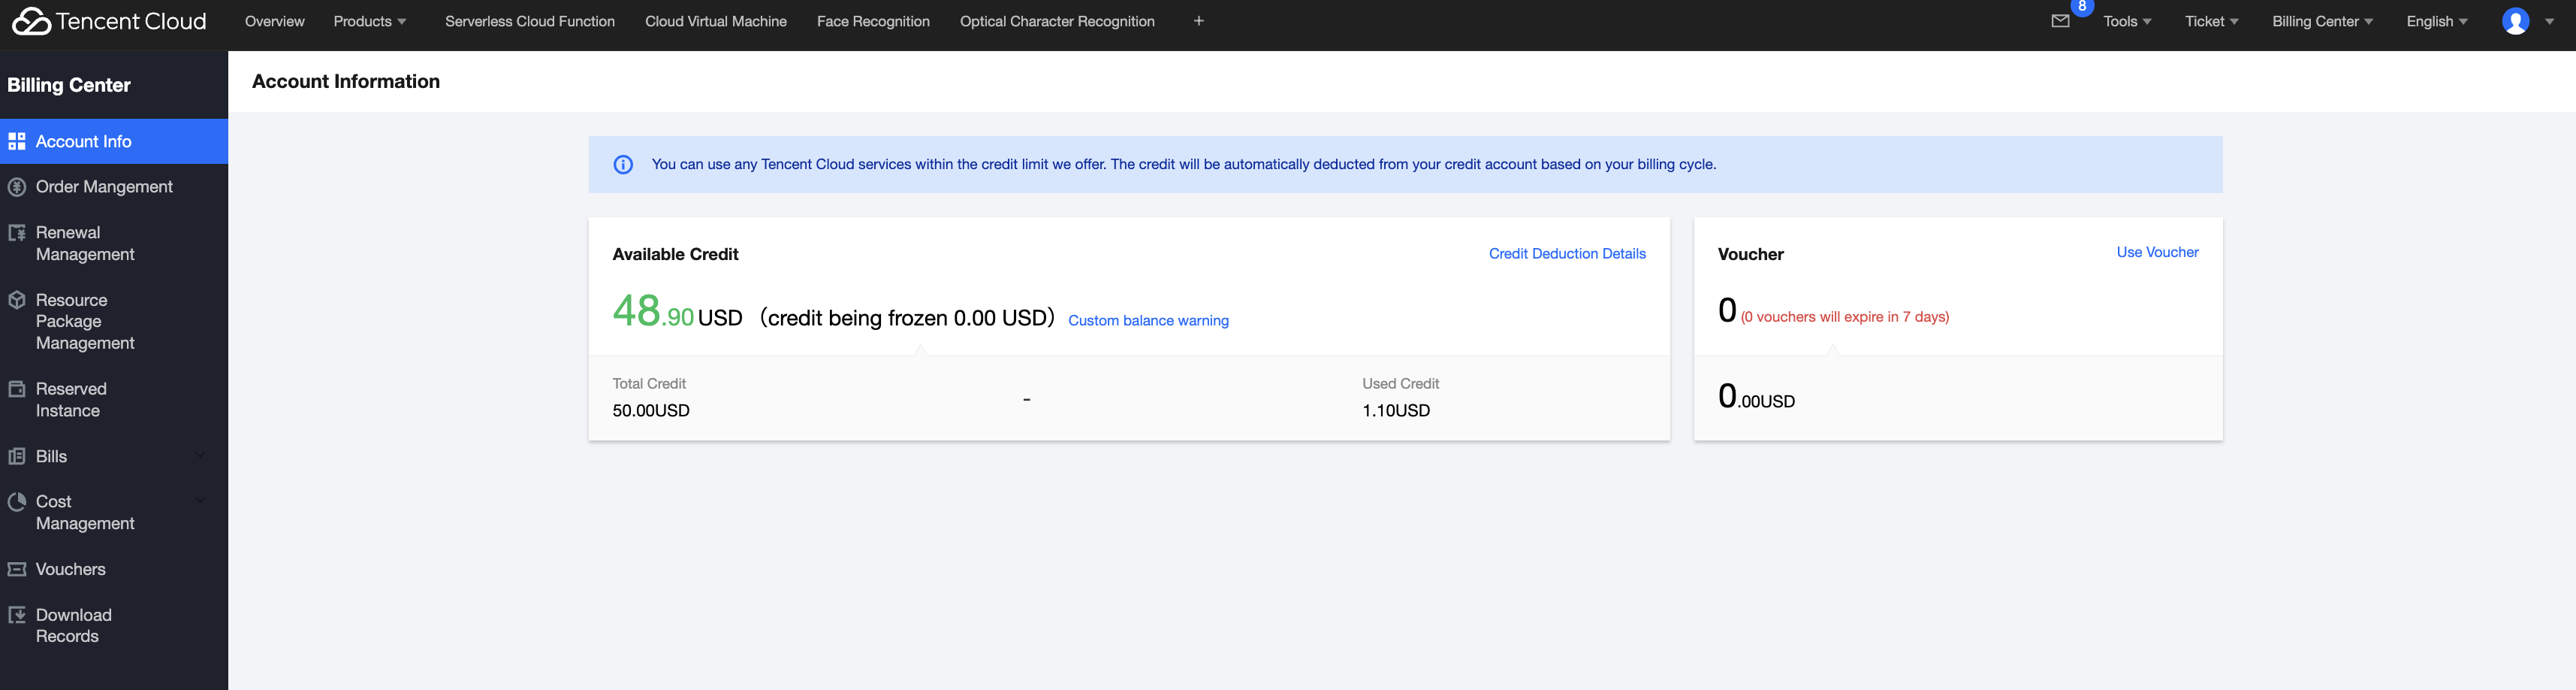This screenshot has width=2576, height=690.
Task: Go to the Overview page
Action: pyautogui.click(x=275, y=21)
